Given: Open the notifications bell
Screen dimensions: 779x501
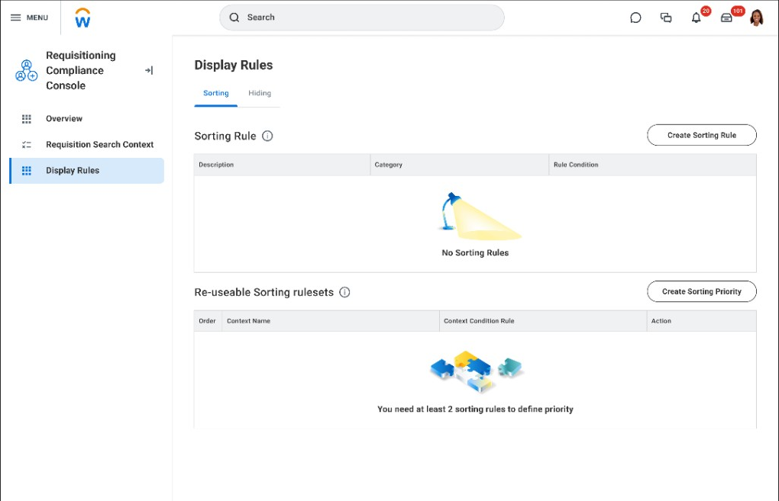Looking at the screenshot, I should click(697, 18).
